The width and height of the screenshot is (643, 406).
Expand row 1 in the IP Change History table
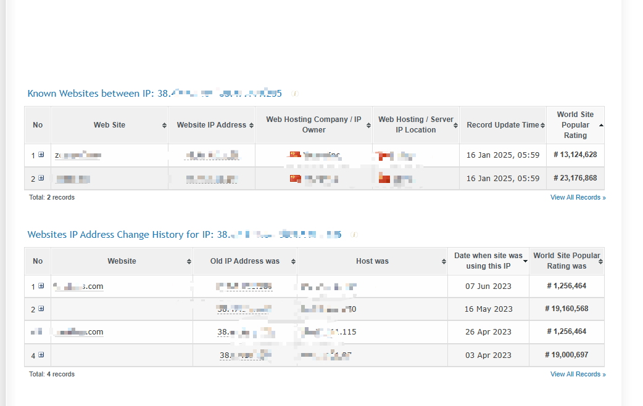[41, 286]
